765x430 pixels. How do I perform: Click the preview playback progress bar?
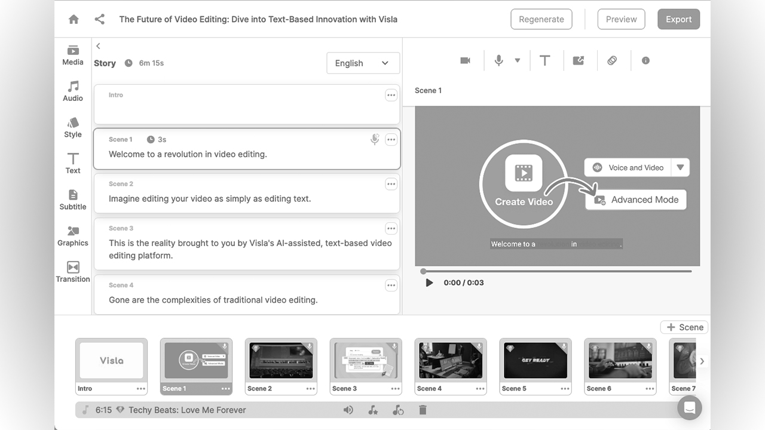[x=557, y=271]
